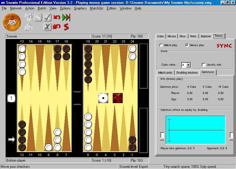Select the Money play radio button
The width and height of the screenshot is (236, 169).
pyautogui.click(x=187, y=45)
